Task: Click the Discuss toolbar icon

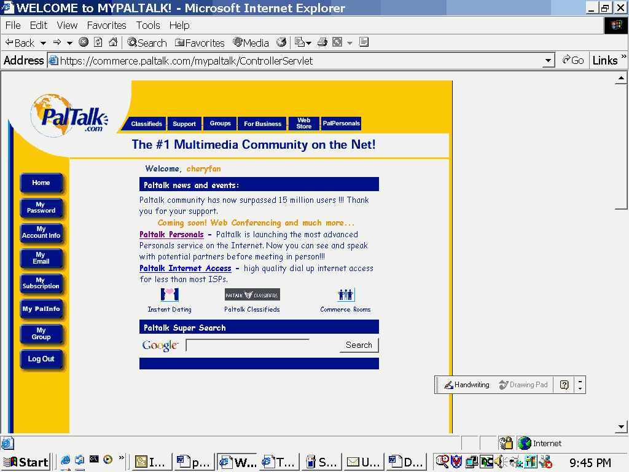Action: coord(364,42)
